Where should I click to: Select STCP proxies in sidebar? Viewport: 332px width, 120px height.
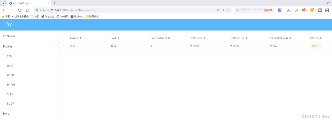[x=29, y=94]
